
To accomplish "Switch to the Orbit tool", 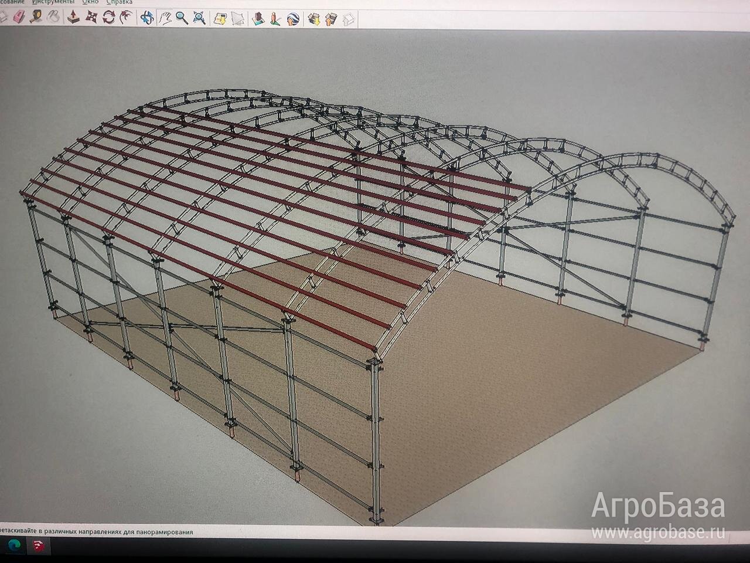I will 147,18.
